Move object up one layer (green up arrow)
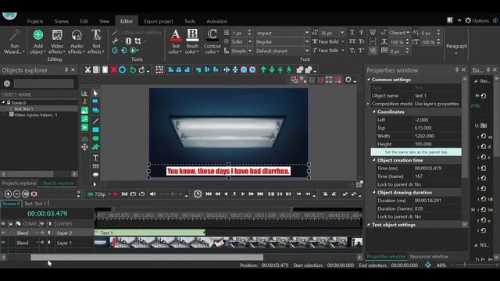The width and height of the screenshot is (500, 281). (263, 69)
